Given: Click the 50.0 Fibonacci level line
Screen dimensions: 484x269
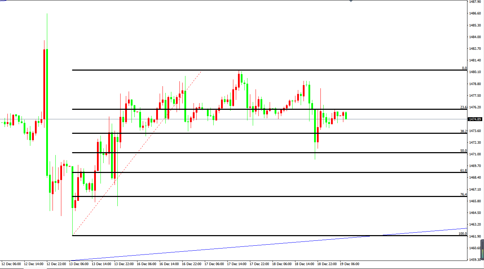Looking at the screenshot, I should click(x=388, y=153).
